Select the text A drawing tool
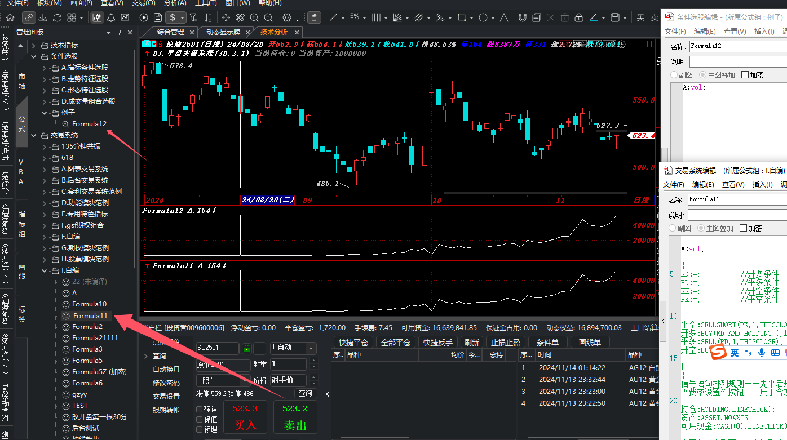 504,17
